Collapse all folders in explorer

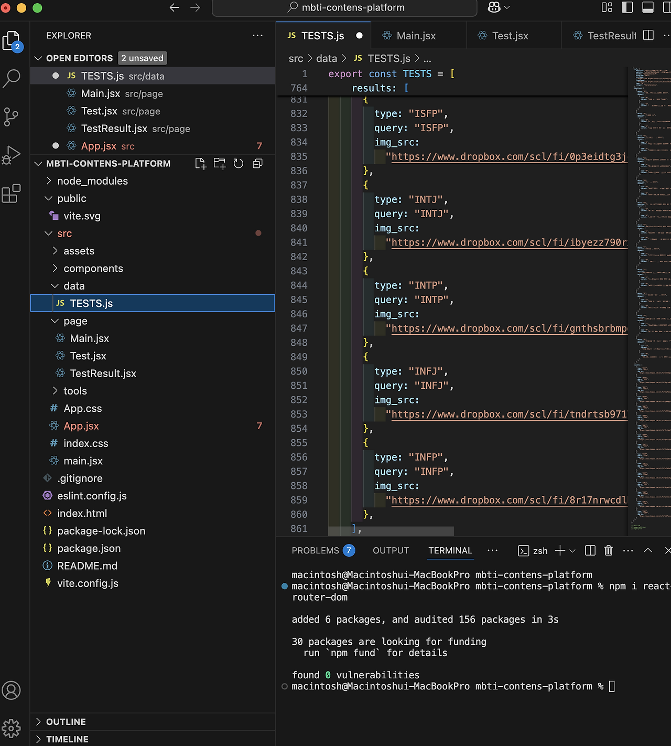pos(257,164)
